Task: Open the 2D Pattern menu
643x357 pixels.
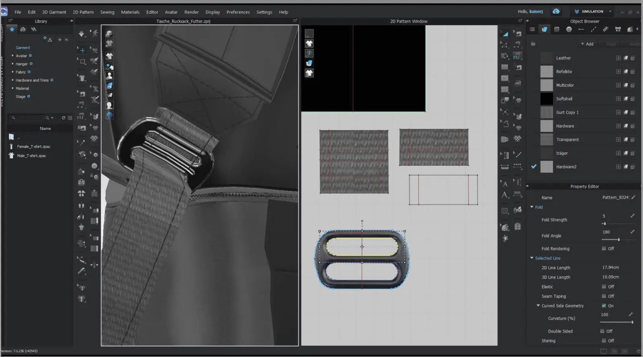Action: point(83,12)
